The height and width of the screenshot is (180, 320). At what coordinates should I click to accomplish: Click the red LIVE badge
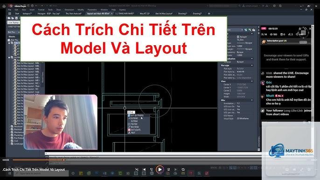point(264,28)
